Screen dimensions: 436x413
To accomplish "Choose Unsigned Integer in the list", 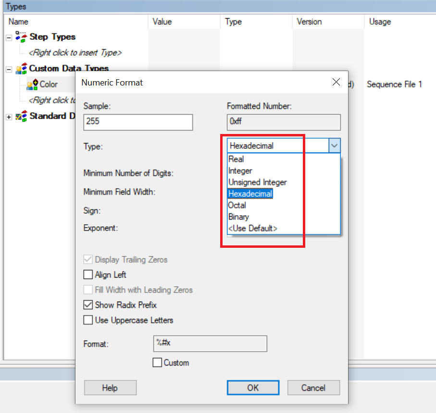I will pos(257,182).
